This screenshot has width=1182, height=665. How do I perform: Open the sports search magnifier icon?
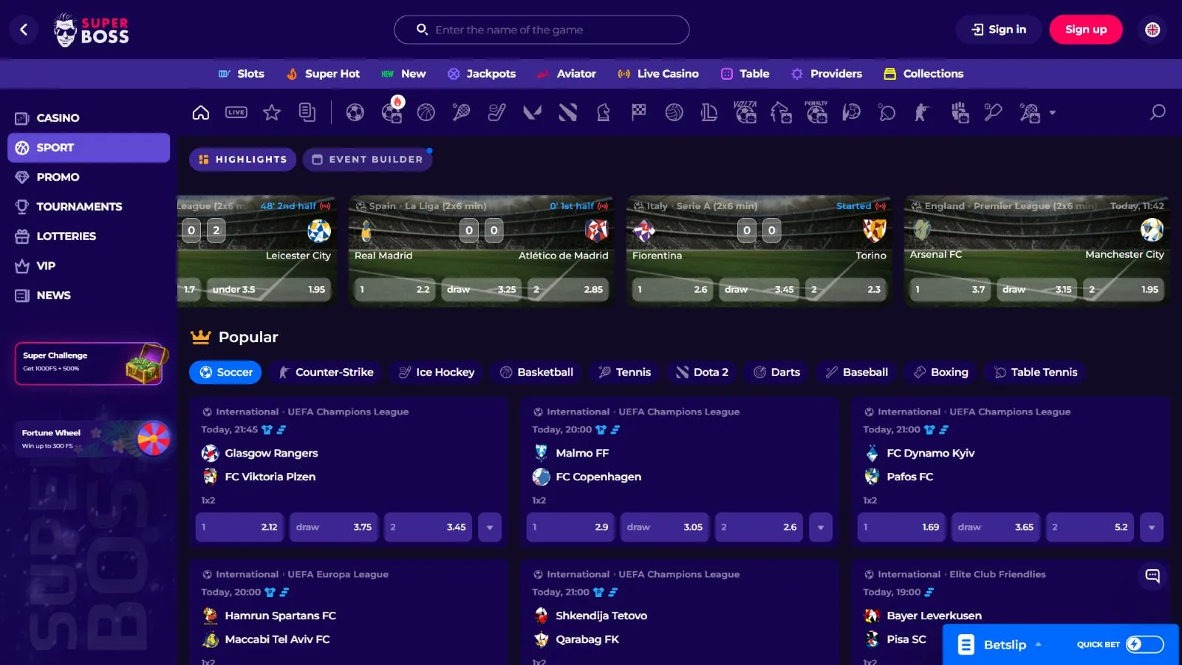1158,112
